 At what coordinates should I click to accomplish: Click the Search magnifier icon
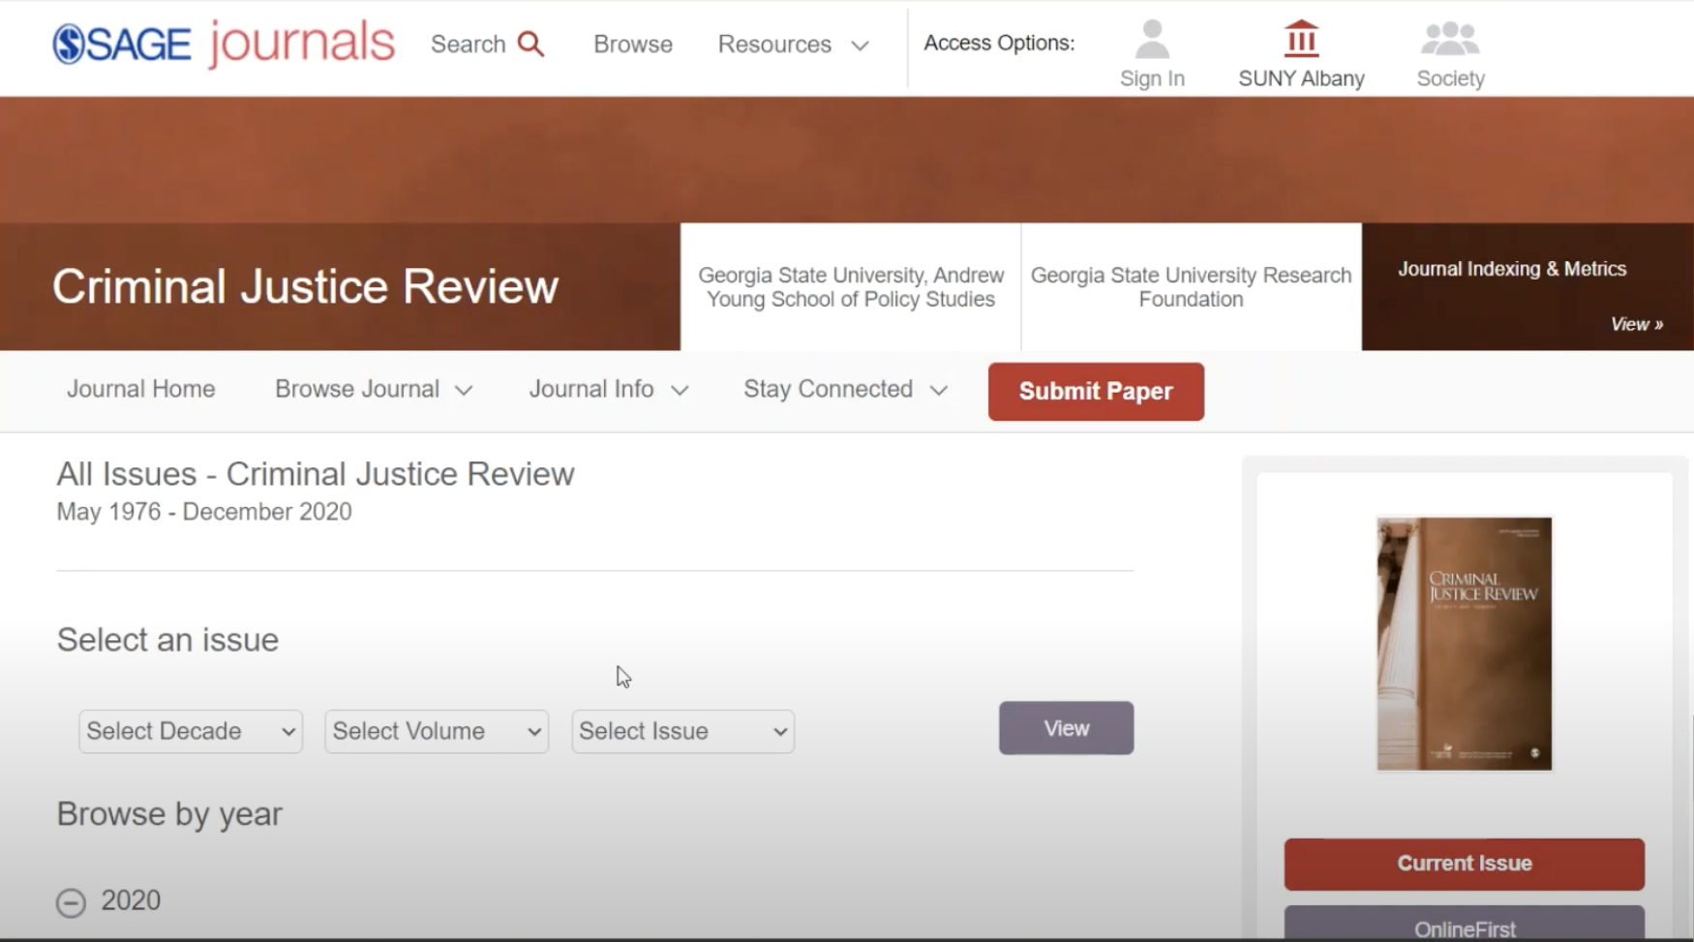click(x=530, y=44)
